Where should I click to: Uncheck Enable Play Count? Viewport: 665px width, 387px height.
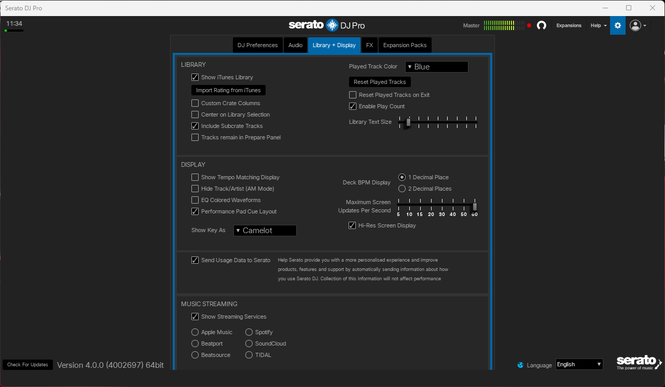point(353,106)
